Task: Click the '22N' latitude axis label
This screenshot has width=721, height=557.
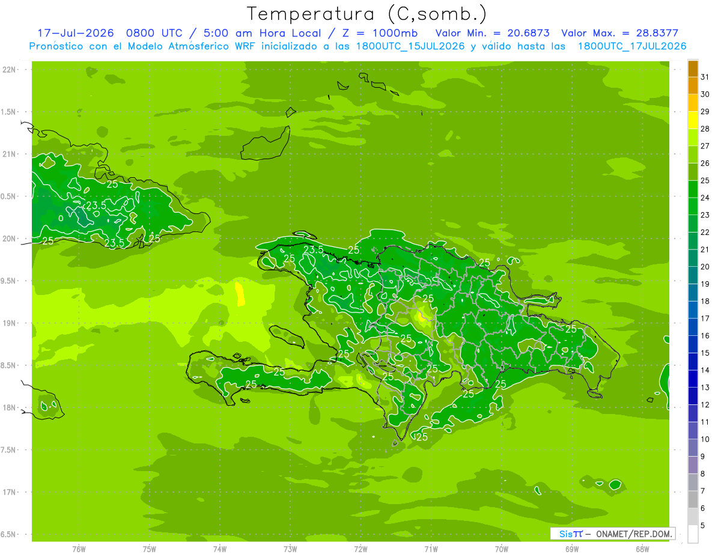Action: (8, 70)
